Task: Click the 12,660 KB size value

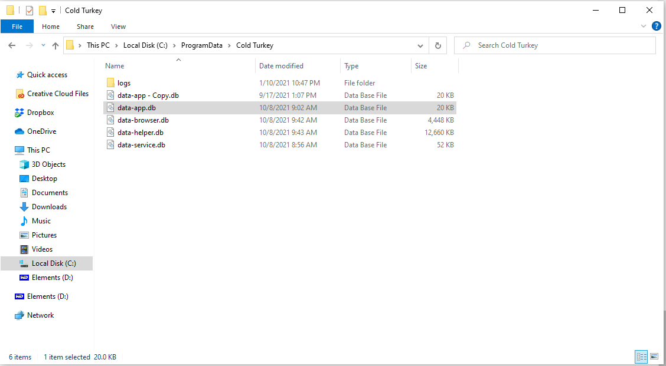Action: [x=439, y=133]
